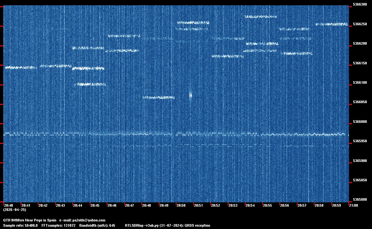Click the 20:45 time axis label

pos(95,205)
